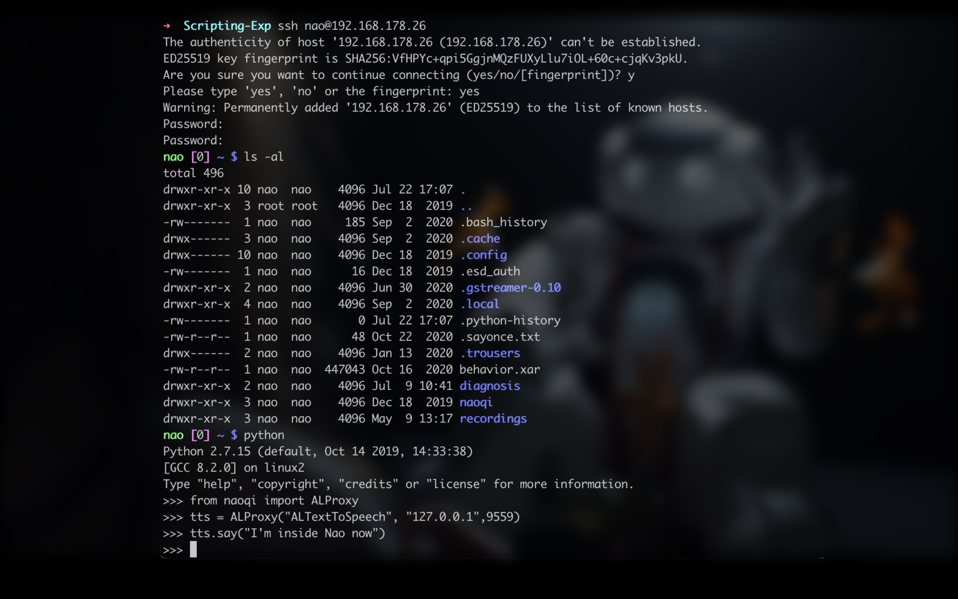Viewport: 958px width, 599px height.
Task: Click the [GCC 8.2.0] on linux2 line
Action: pos(234,468)
